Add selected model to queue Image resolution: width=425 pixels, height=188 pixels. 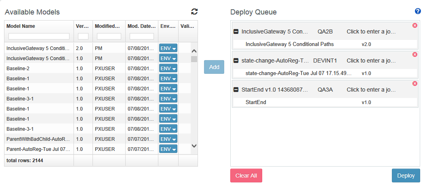tap(214, 67)
